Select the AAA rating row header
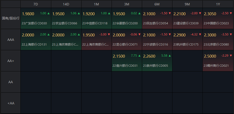Screen dimensions: 234x114 pyautogui.click(x=10, y=39)
